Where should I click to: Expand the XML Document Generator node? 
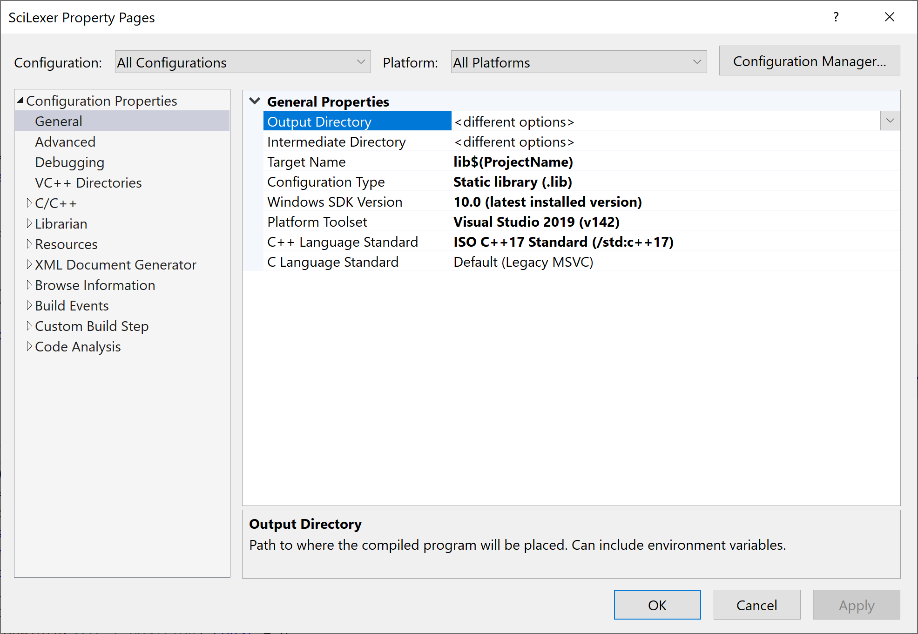[x=29, y=264]
